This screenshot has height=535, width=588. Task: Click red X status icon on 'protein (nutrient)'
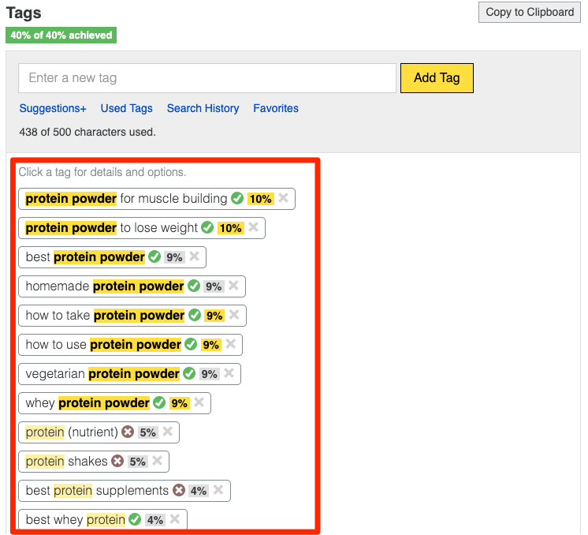pos(128,432)
